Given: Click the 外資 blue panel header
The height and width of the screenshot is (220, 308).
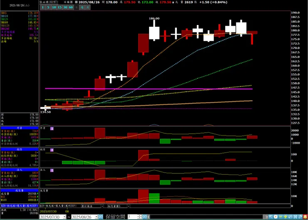Looking at the screenshot, I should [20, 128].
